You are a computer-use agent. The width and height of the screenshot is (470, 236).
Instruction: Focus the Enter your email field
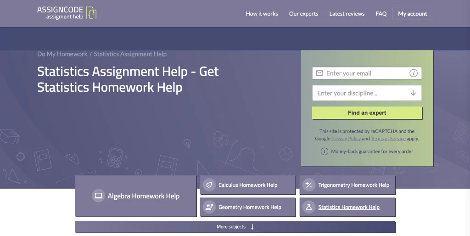[367, 73]
